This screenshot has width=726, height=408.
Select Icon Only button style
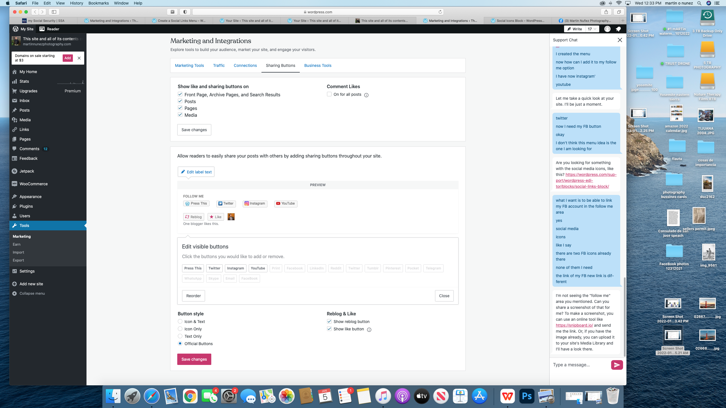[180, 329]
